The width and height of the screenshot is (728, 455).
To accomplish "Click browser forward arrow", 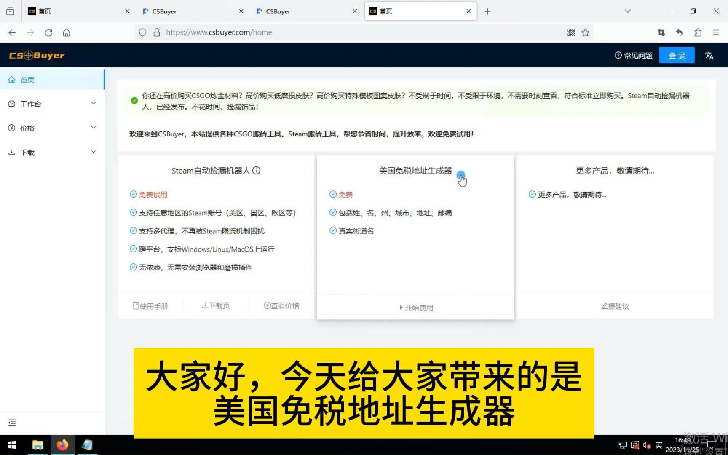I will (x=30, y=32).
